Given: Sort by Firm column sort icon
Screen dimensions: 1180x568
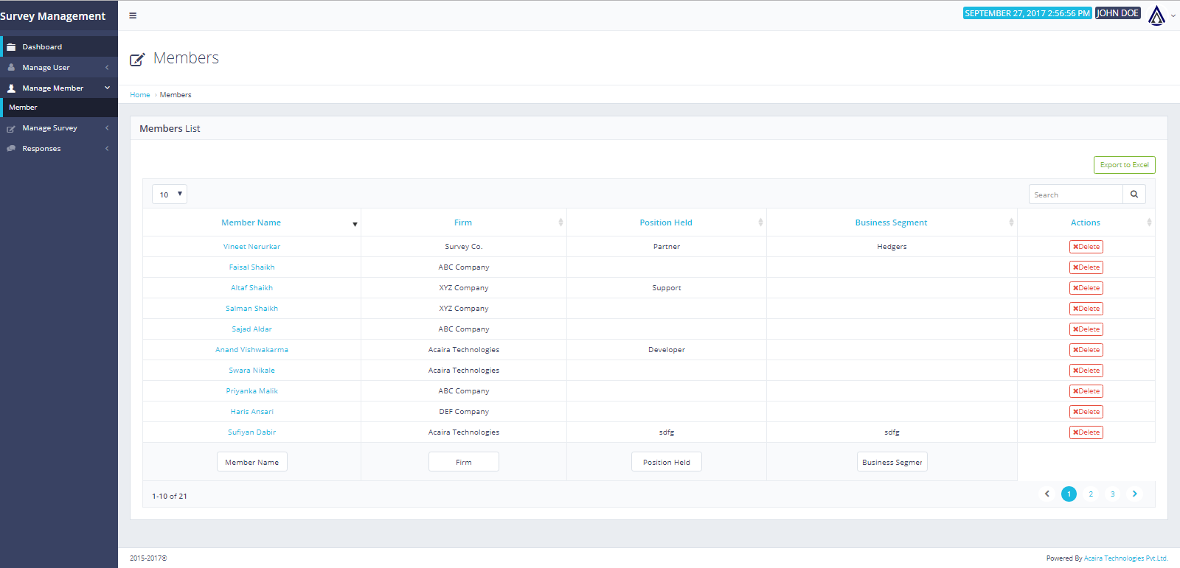Looking at the screenshot, I should [560, 222].
